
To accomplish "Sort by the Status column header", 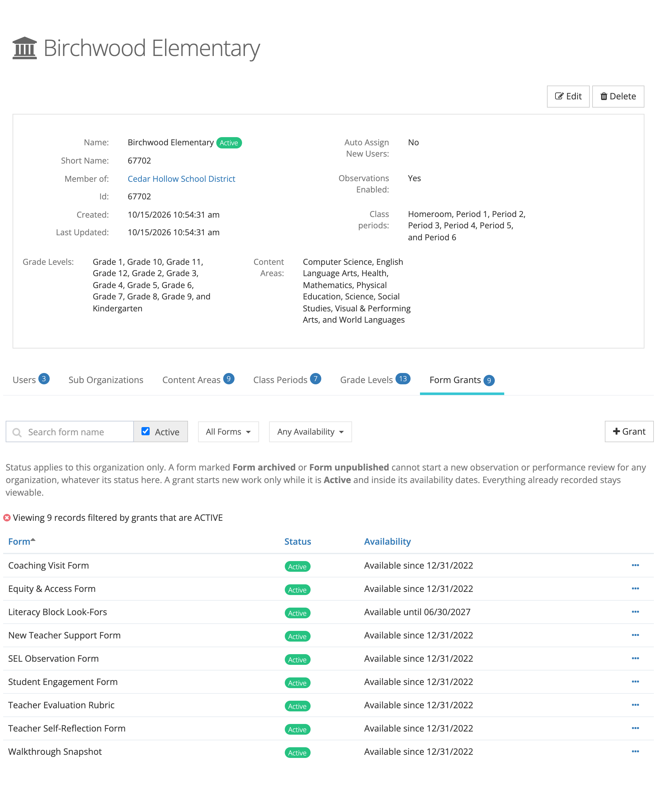I will coord(298,542).
